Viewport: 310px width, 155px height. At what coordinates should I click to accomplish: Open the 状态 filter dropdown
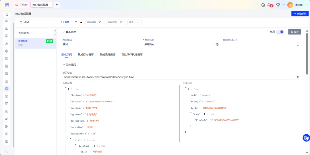134,22
